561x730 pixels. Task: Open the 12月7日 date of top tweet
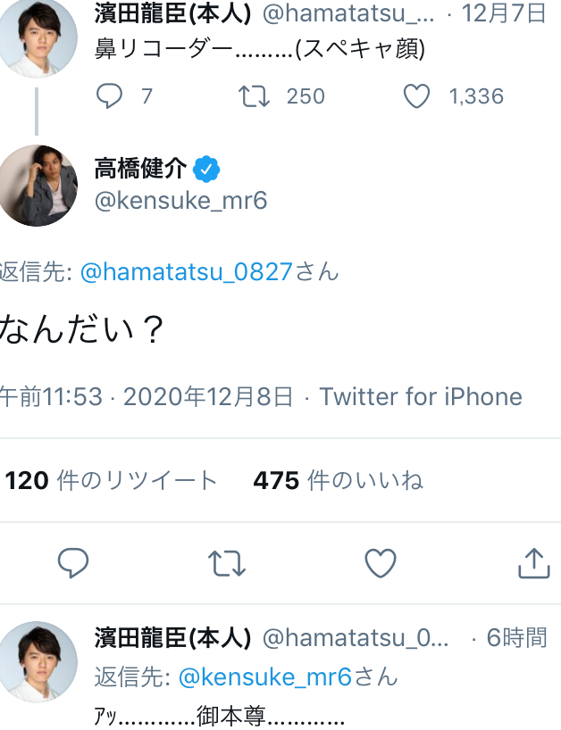coord(515,12)
